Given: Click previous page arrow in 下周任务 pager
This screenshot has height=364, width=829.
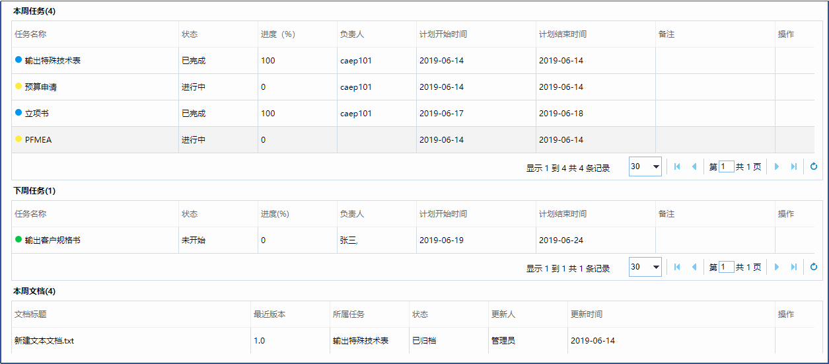Looking at the screenshot, I should click(694, 268).
